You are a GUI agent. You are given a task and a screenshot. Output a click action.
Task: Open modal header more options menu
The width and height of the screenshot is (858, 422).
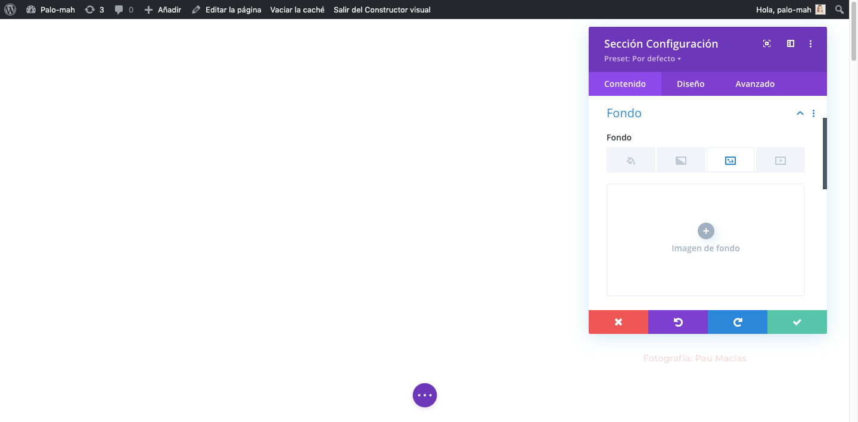pos(810,43)
